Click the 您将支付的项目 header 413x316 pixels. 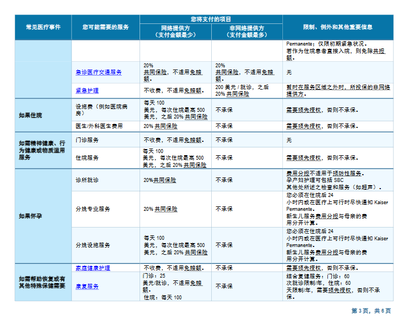(x=211, y=19)
